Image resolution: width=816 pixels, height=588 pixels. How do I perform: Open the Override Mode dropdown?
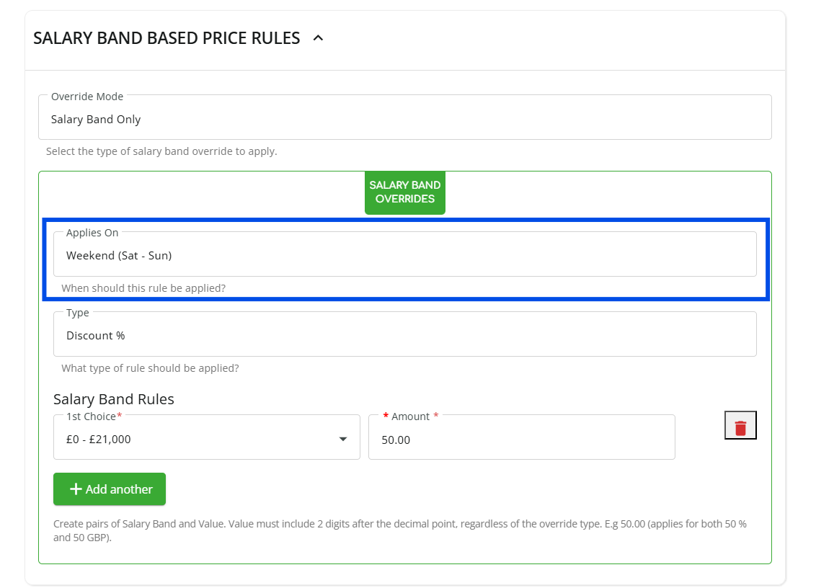(x=404, y=120)
